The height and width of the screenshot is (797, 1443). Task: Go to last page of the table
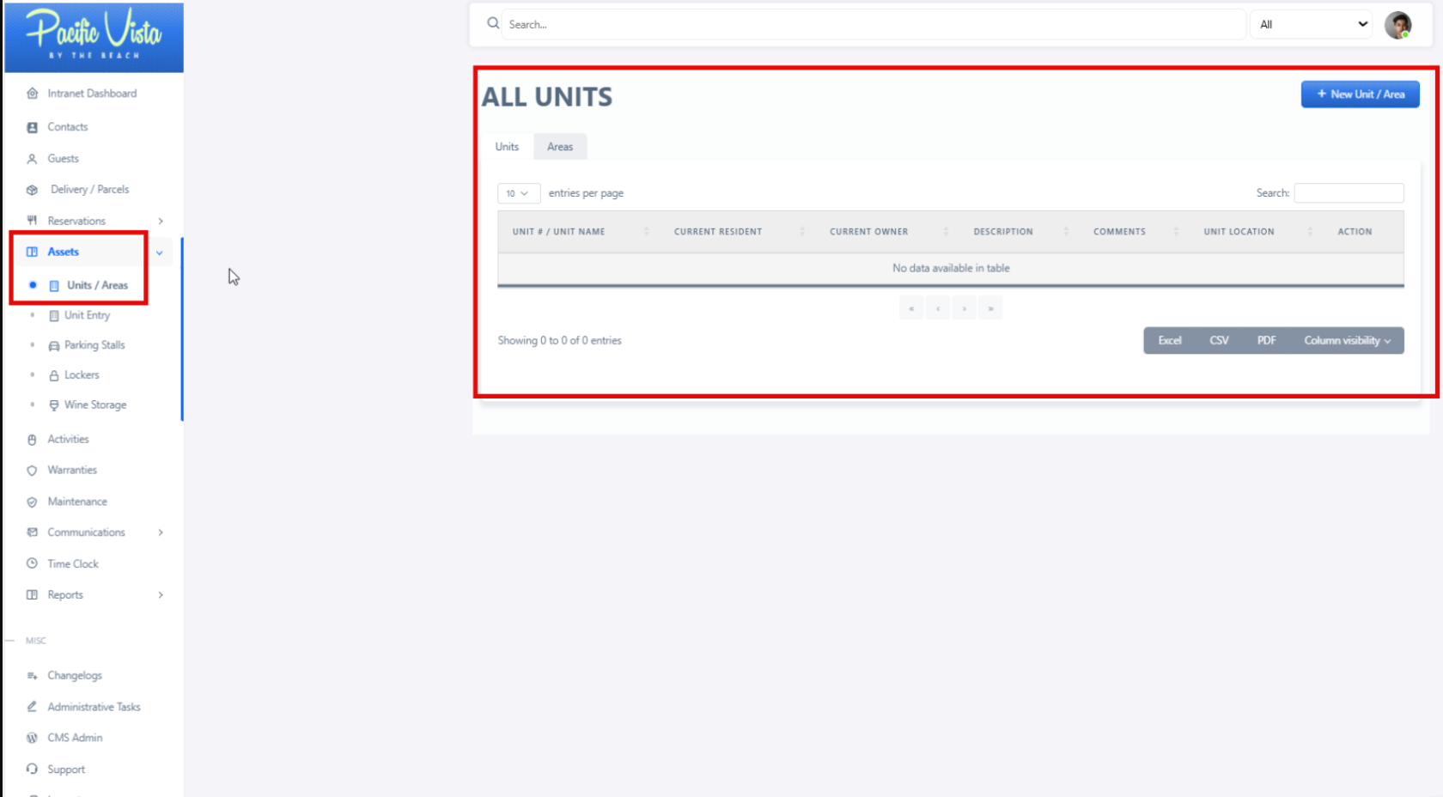point(990,308)
